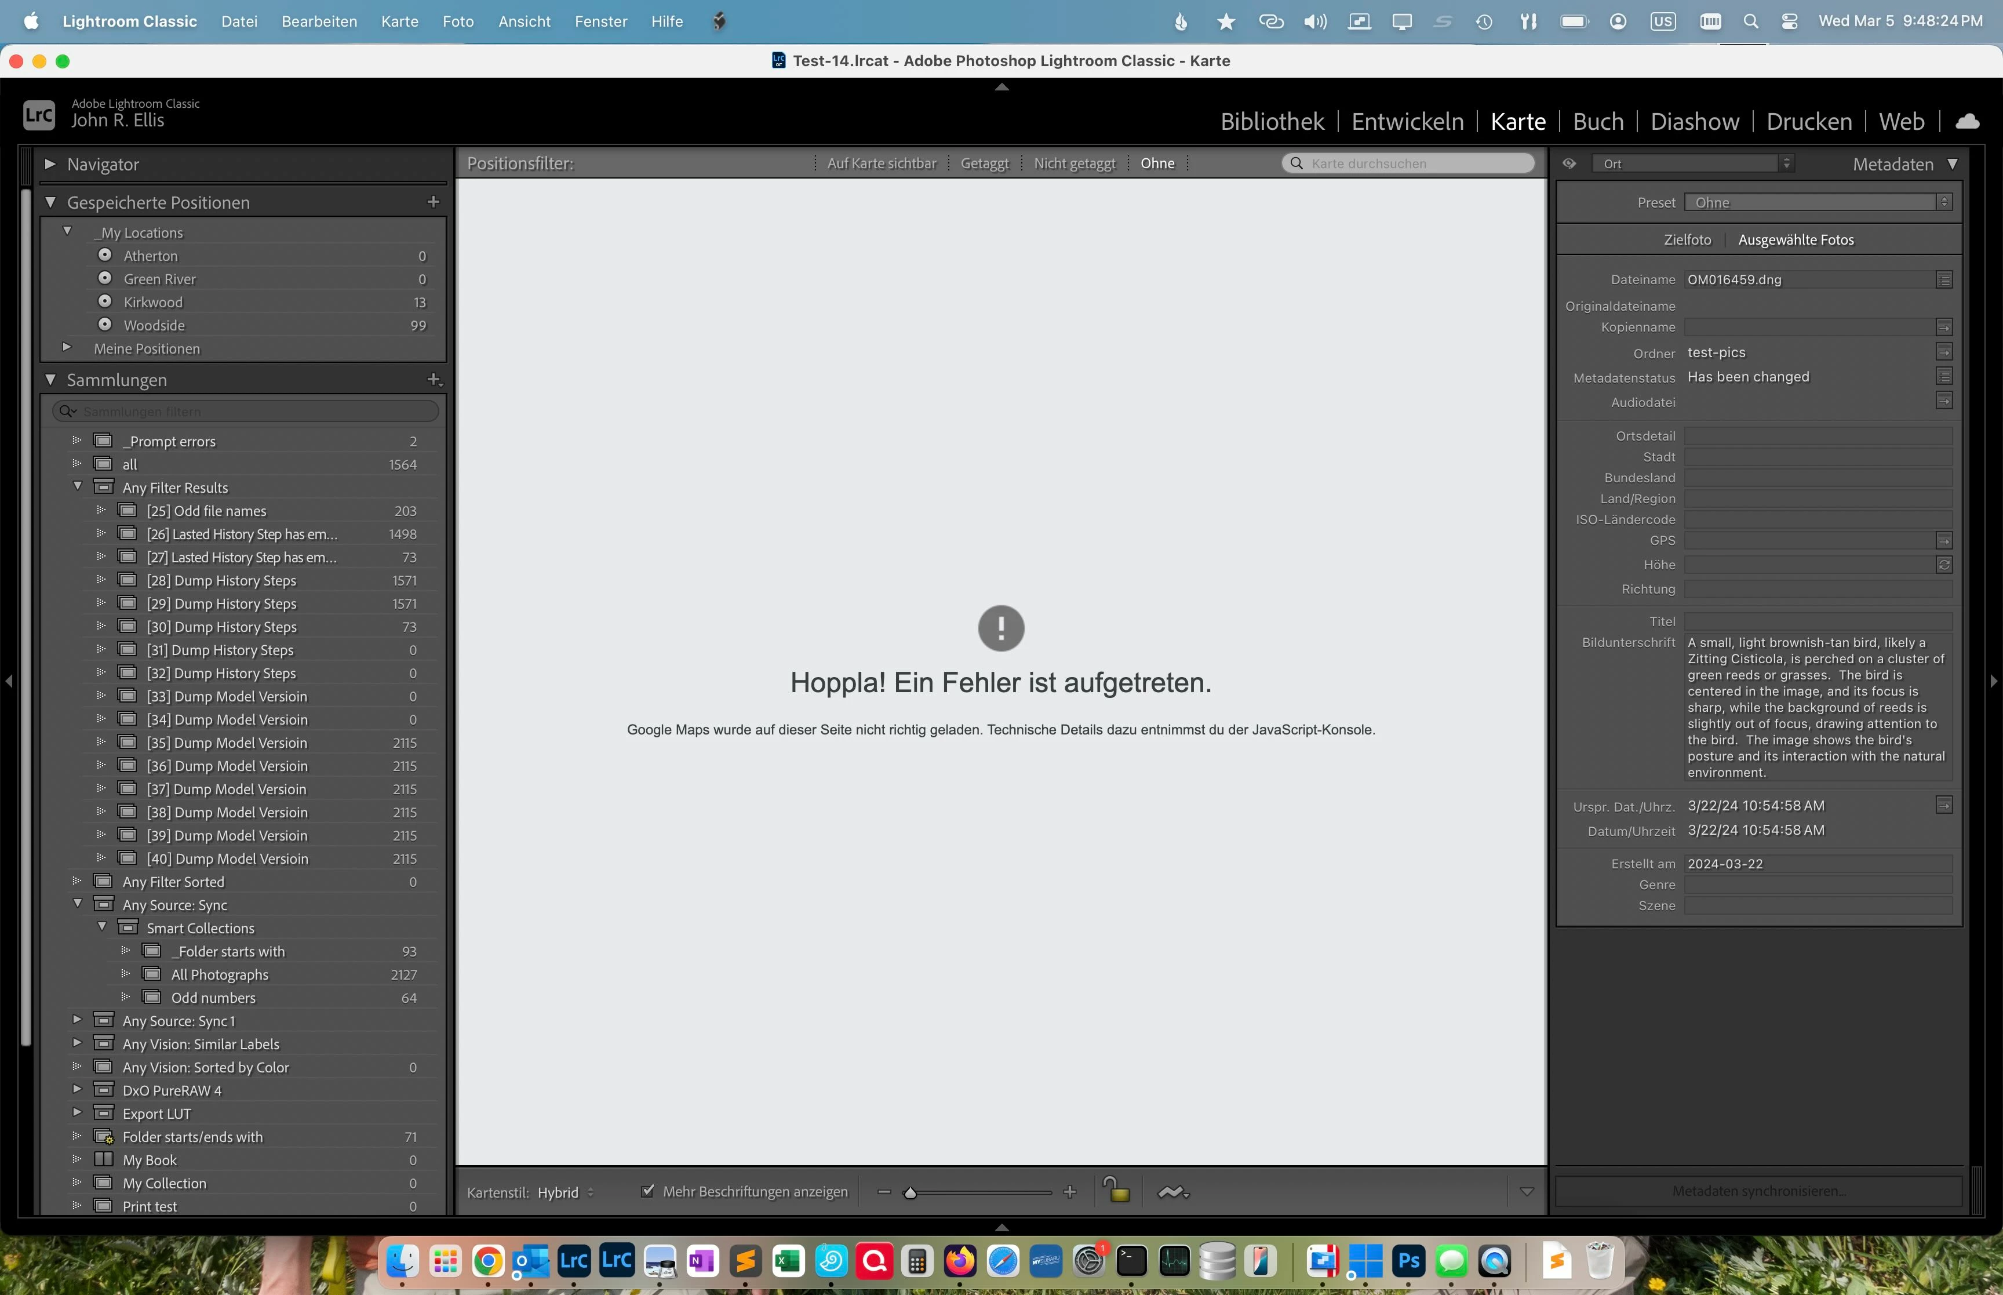
Task: Add a new saved position with plus icon
Action: click(433, 202)
